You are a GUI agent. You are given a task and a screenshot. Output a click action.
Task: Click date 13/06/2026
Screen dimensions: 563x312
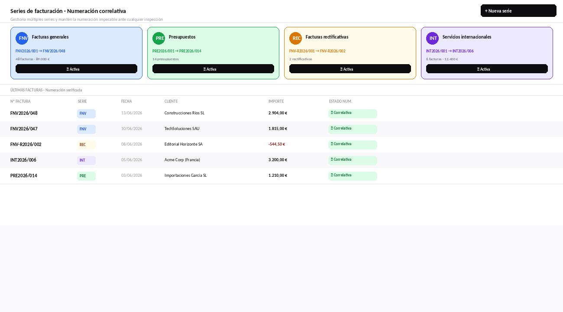pos(132,113)
